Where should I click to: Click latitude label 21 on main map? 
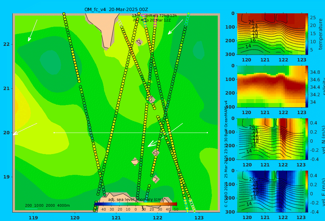[x=6, y=88]
